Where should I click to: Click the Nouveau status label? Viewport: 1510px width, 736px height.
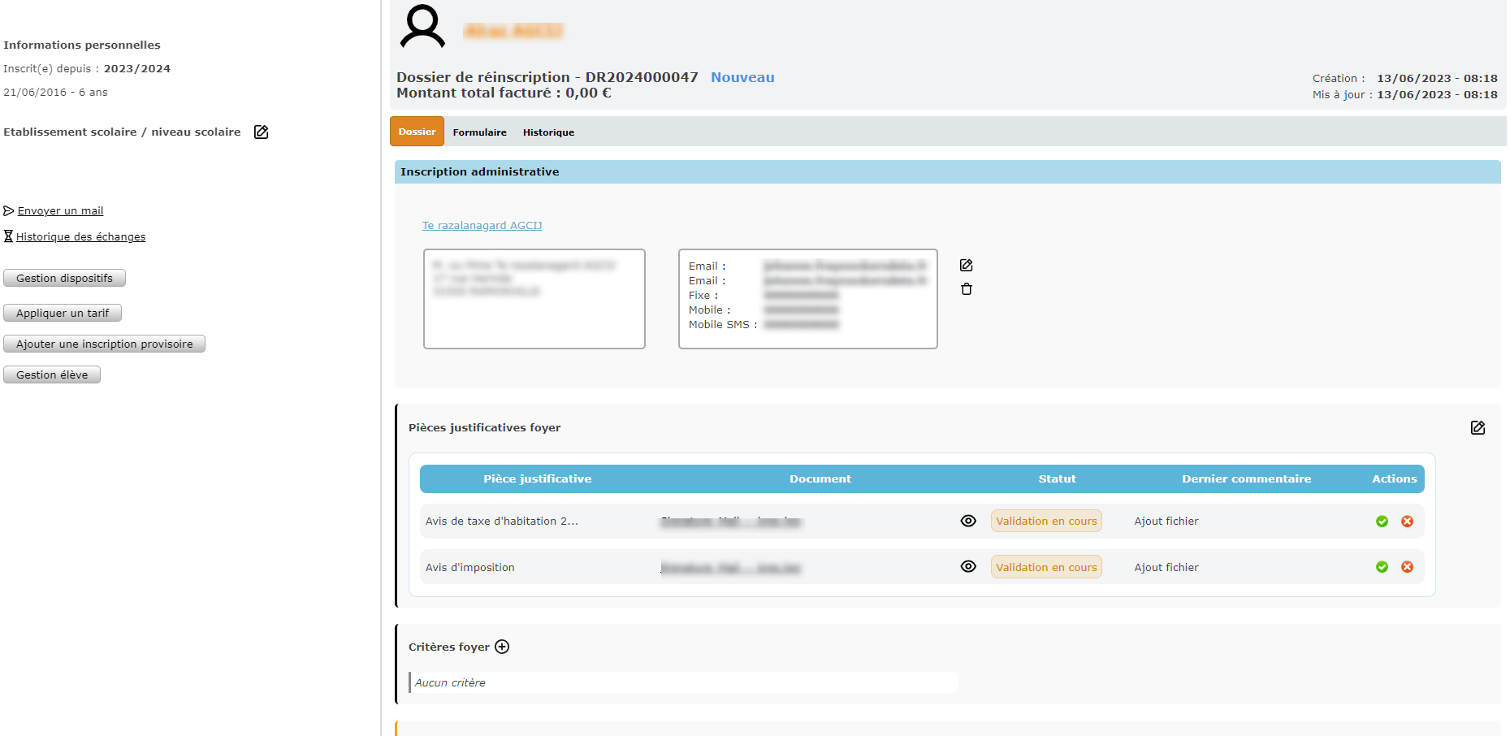(x=742, y=77)
